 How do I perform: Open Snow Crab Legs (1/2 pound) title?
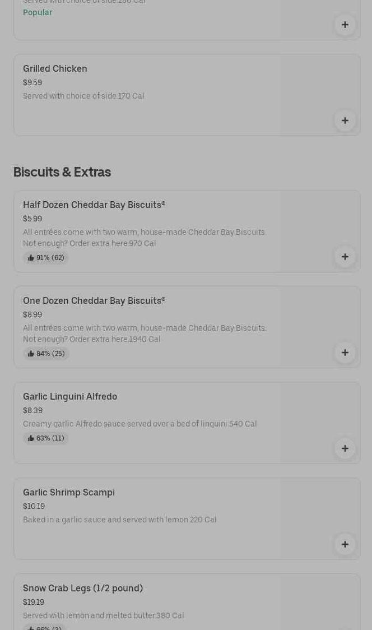point(83,588)
